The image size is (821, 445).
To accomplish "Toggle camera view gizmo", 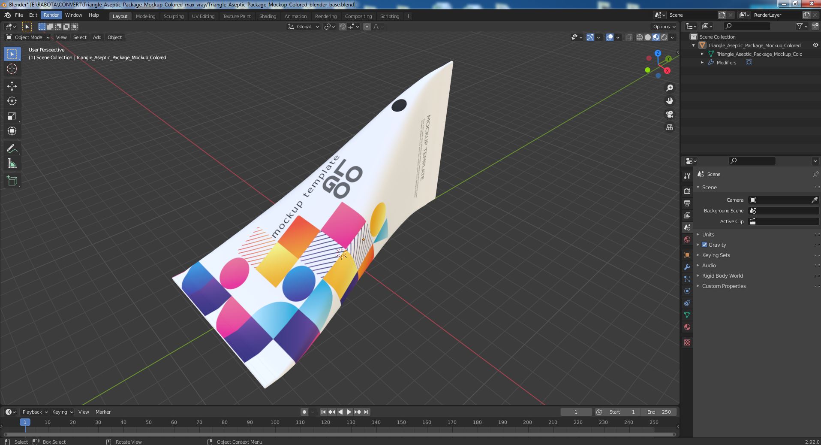I will [670, 114].
